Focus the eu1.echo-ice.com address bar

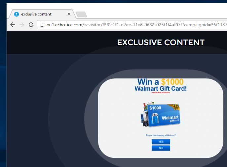point(132,25)
